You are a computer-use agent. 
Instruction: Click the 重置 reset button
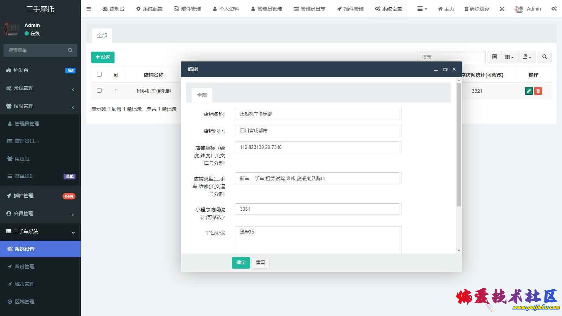261,262
